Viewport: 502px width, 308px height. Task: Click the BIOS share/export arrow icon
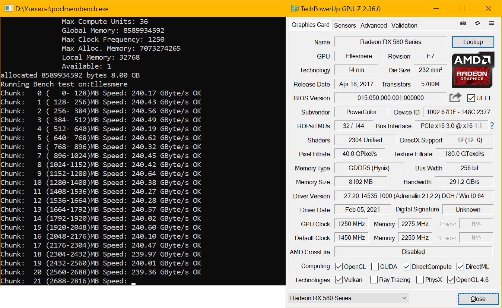(455, 98)
